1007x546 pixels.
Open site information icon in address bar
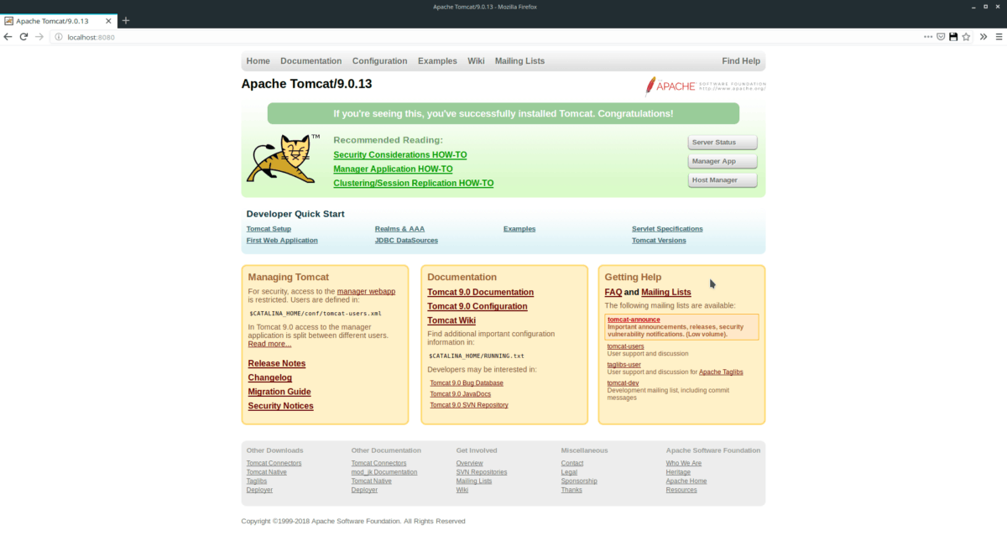(x=58, y=37)
